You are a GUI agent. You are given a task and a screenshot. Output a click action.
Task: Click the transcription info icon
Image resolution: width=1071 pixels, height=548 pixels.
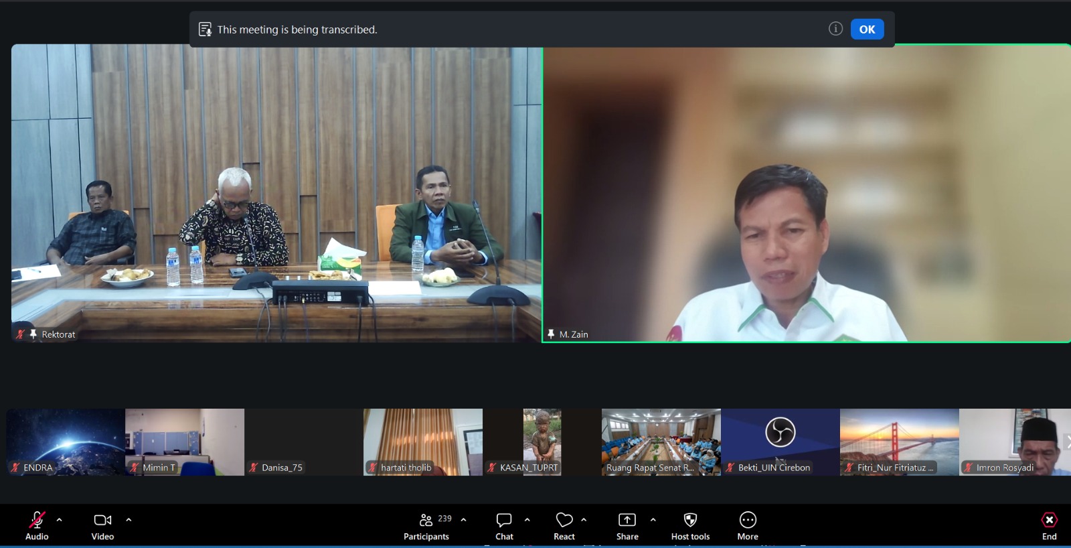[835, 28]
